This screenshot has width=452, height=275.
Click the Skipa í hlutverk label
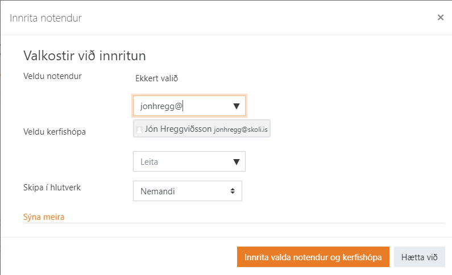click(x=52, y=188)
